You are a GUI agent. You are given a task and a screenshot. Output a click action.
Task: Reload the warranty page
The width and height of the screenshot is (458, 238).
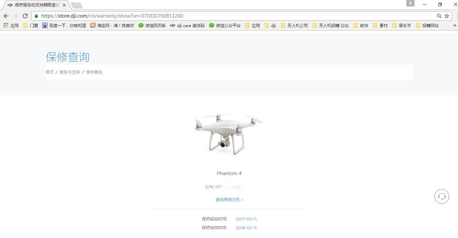[25, 16]
